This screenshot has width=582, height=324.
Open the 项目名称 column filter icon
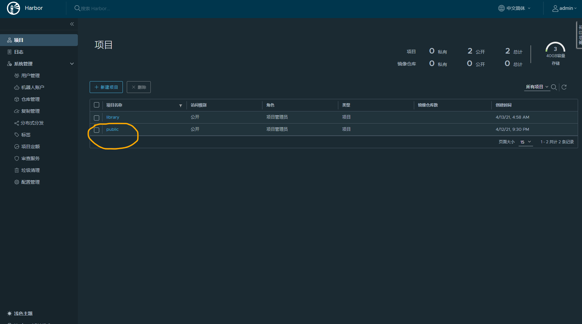pyautogui.click(x=181, y=105)
